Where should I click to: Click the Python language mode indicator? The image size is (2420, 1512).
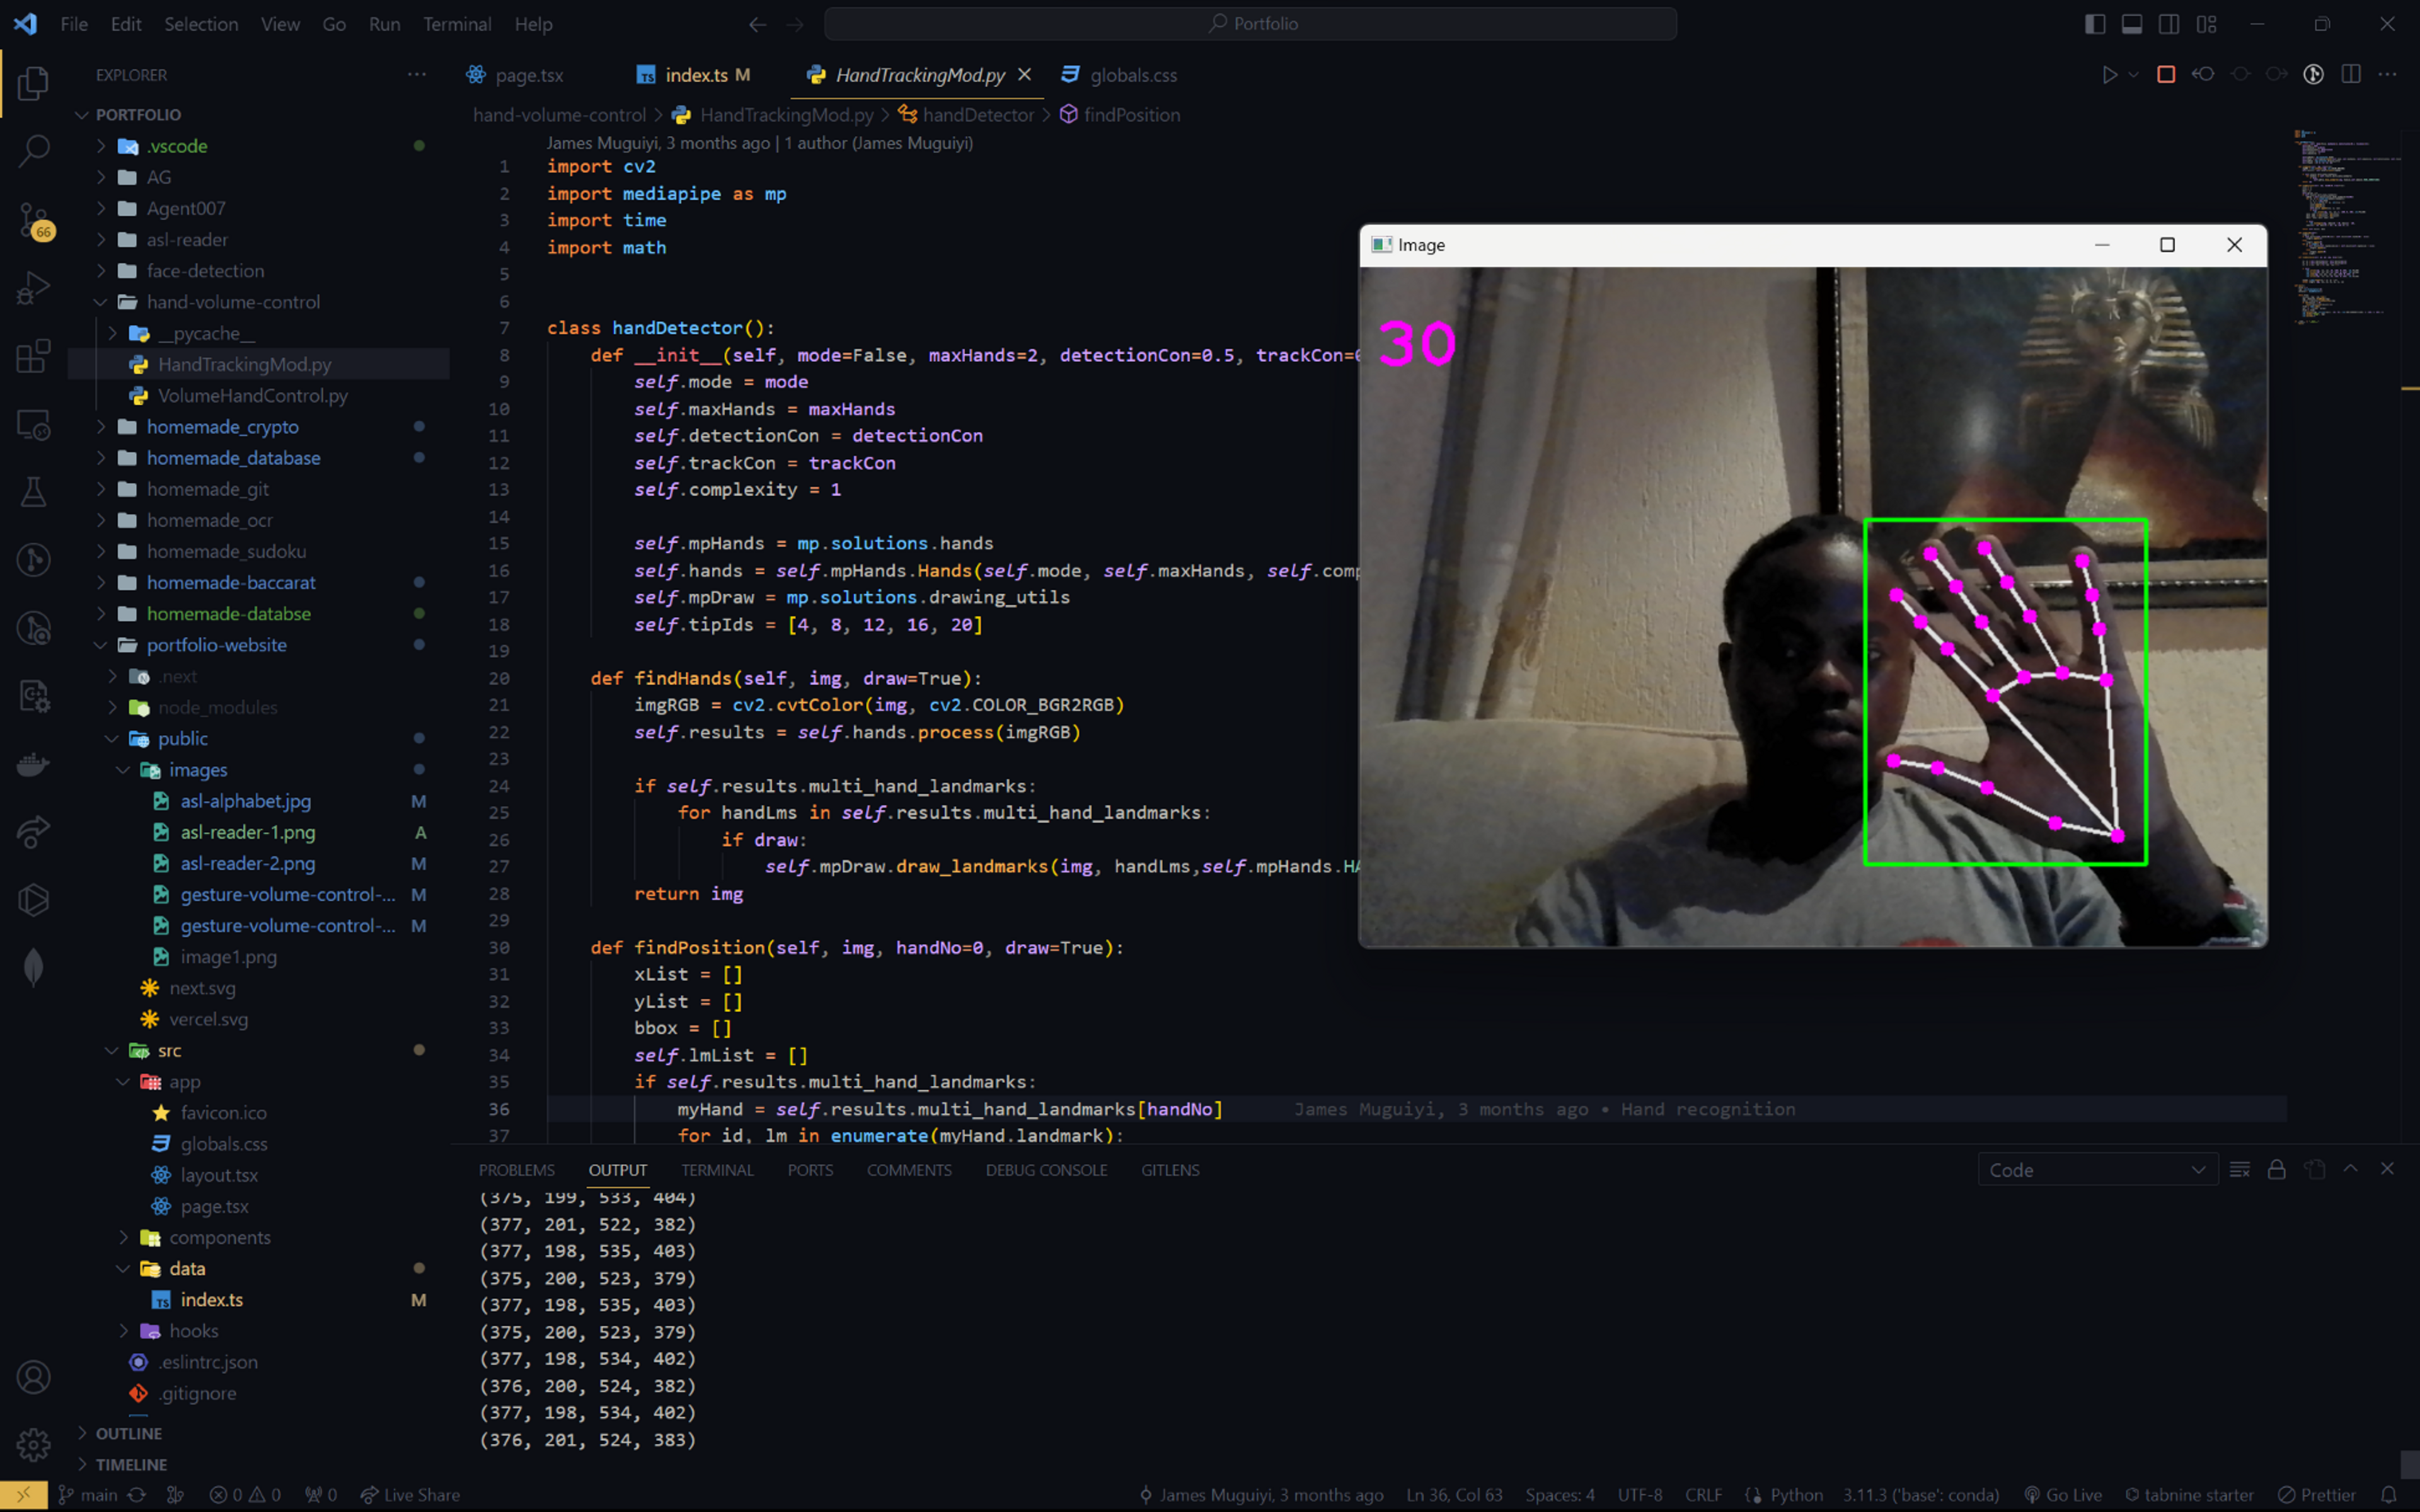[1796, 1495]
